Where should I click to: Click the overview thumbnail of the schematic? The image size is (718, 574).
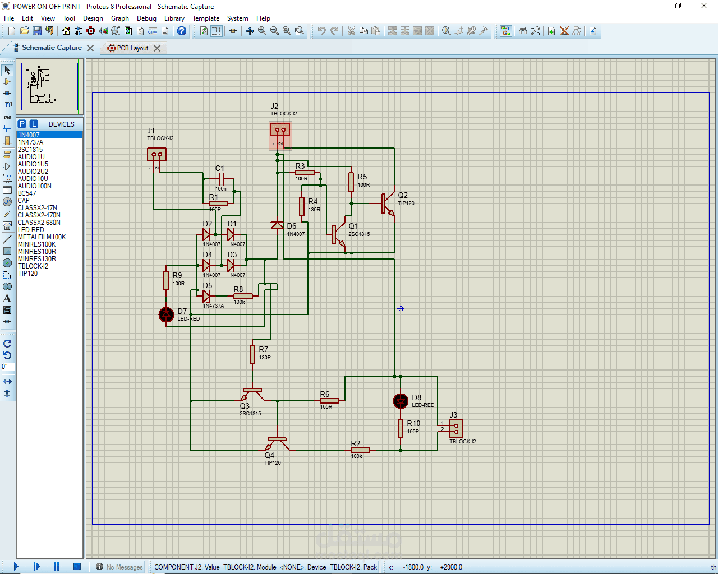pos(50,86)
